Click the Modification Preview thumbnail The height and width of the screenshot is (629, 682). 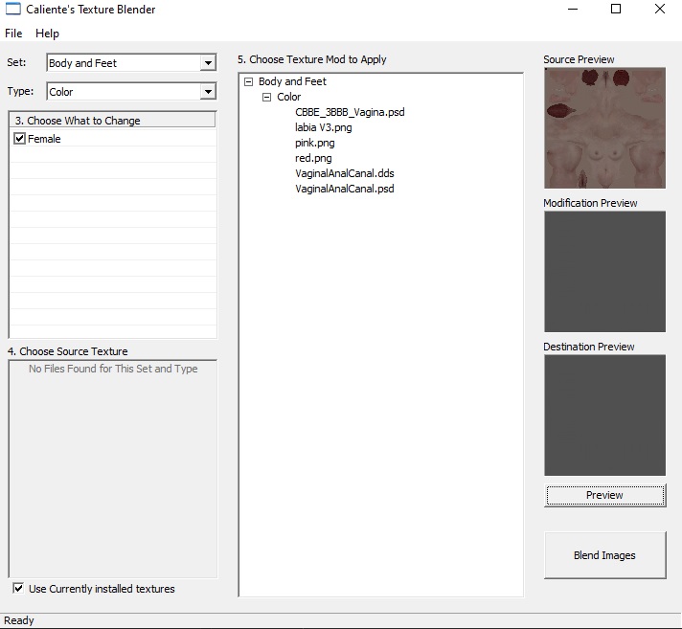coord(604,272)
